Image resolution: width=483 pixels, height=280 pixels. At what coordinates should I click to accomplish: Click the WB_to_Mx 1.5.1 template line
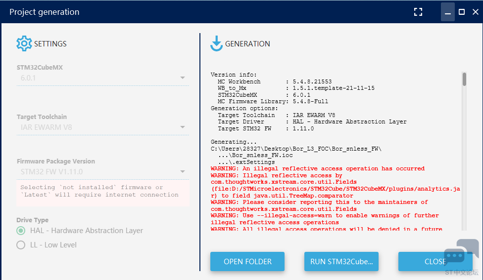pyautogui.click(x=296, y=88)
